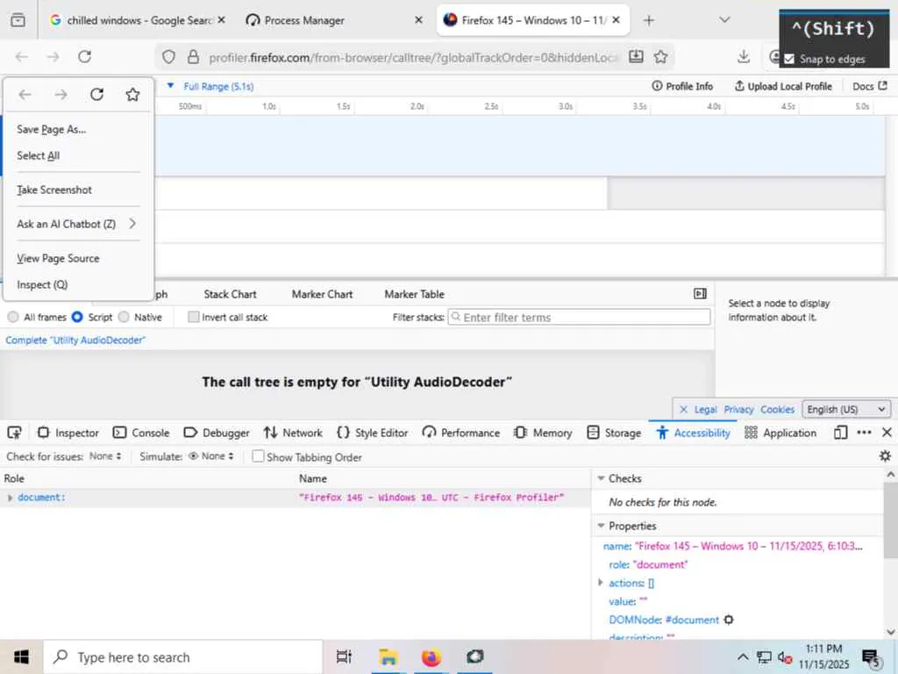Screen dimensions: 898x674
Task: Pick an element with the devtools picker icon
Action: [14, 433]
